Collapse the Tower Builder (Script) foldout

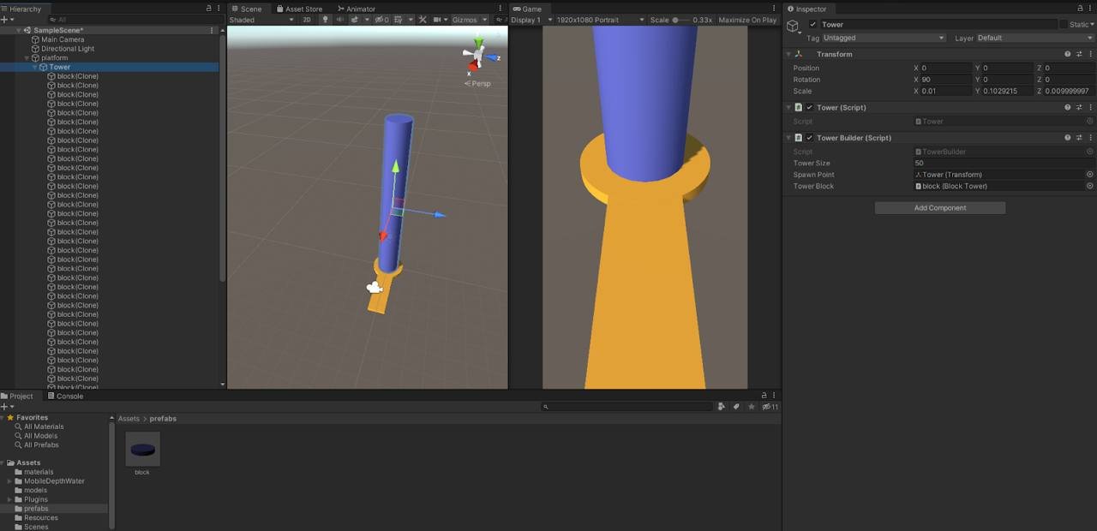point(788,137)
